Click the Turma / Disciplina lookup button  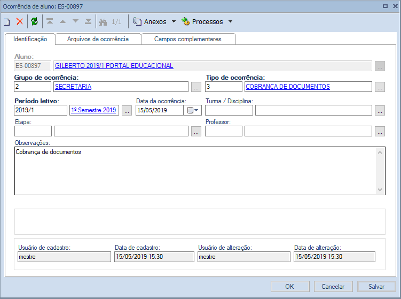point(380,110)
